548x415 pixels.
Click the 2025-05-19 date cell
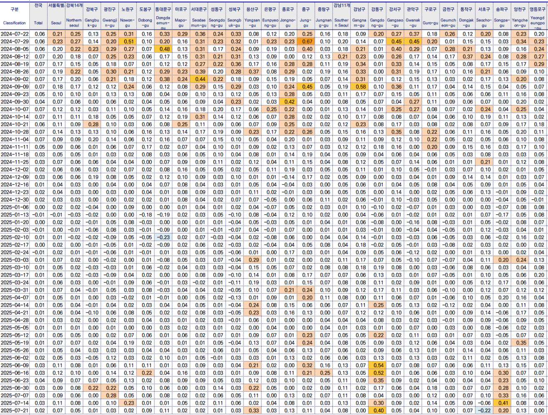(x=15, y=342)
